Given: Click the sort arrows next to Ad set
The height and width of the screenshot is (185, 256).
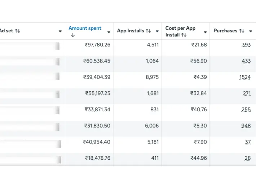Looking at the screenshot, I should coord(17,31).
